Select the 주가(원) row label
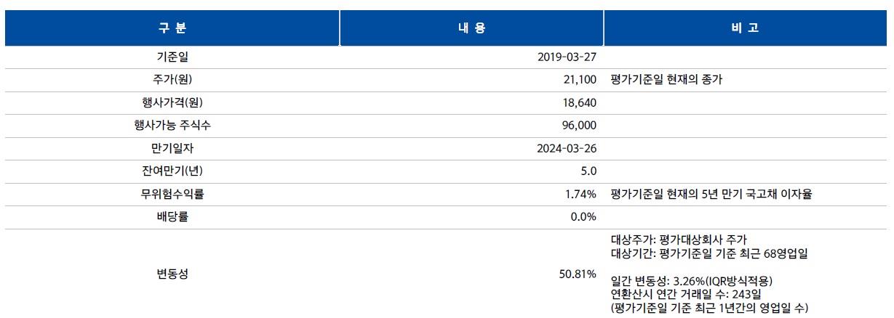The height and width of the screenshot is (318, 894). (x=172, y=80)
